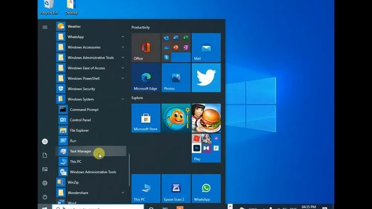The width and height of the screenshot is (372, 209).
Task: Click the taskbar clock showing 04:35 PM
Action: [309, 207]
